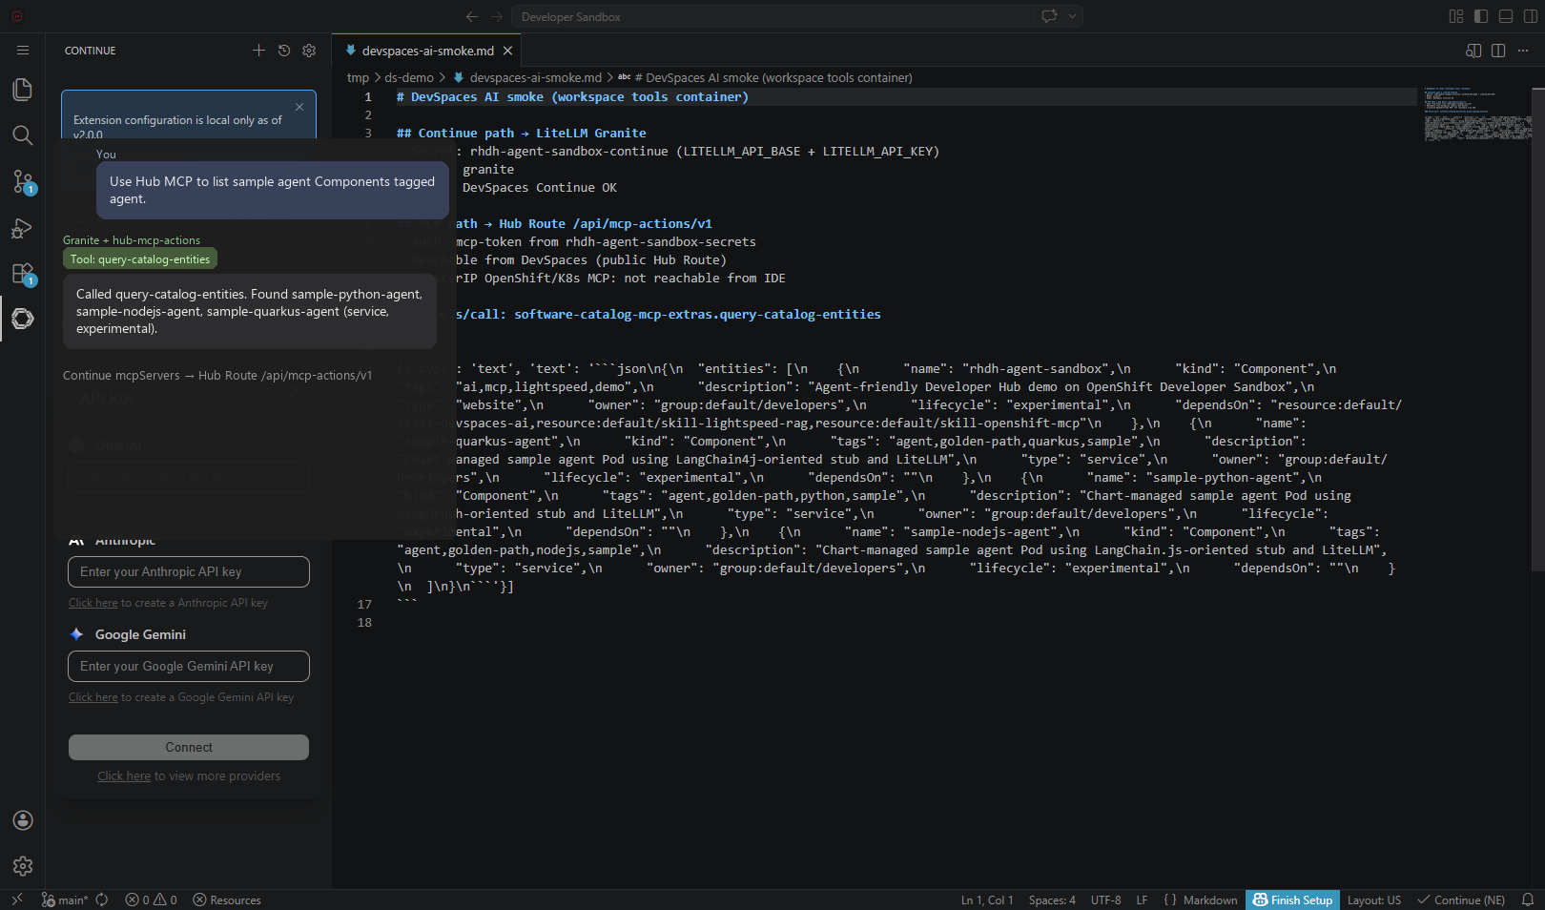Customize layout from title bar
The height and width of the screenshot is (910, 1545).
click(x=1456, y=16)
